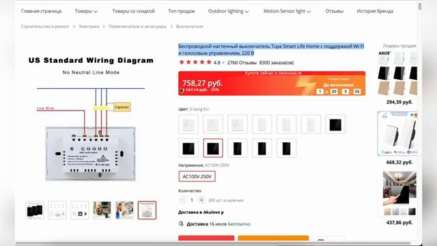The width and height of the screenshot is (437, 246).
Task: Follow Электрика breadcrumb link
Action: [89, 27]
